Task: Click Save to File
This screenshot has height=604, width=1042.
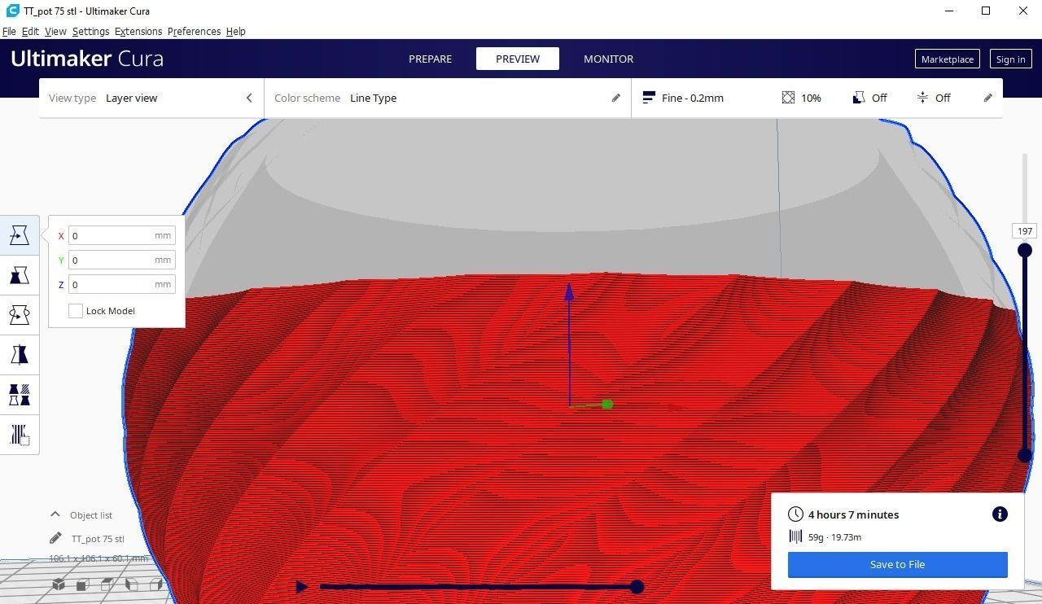Action: coord(897,564)
